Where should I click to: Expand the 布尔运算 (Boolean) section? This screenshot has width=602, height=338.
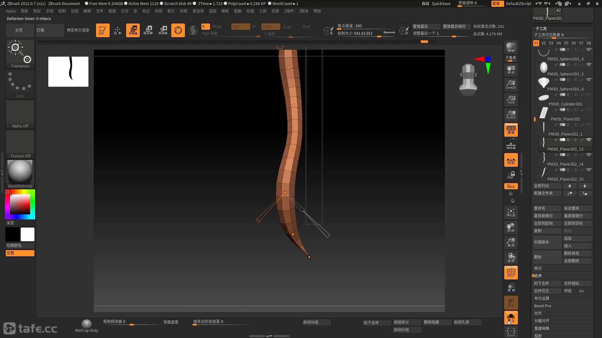(541, 298)
